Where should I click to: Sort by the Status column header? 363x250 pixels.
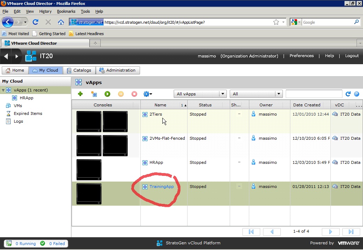click(x=208, y=105)
